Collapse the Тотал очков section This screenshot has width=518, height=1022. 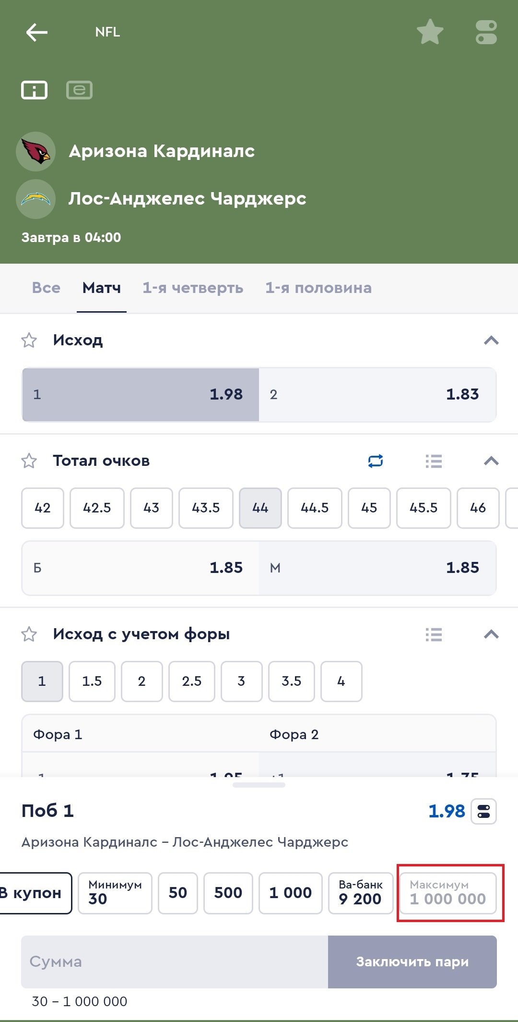[491, 461]
